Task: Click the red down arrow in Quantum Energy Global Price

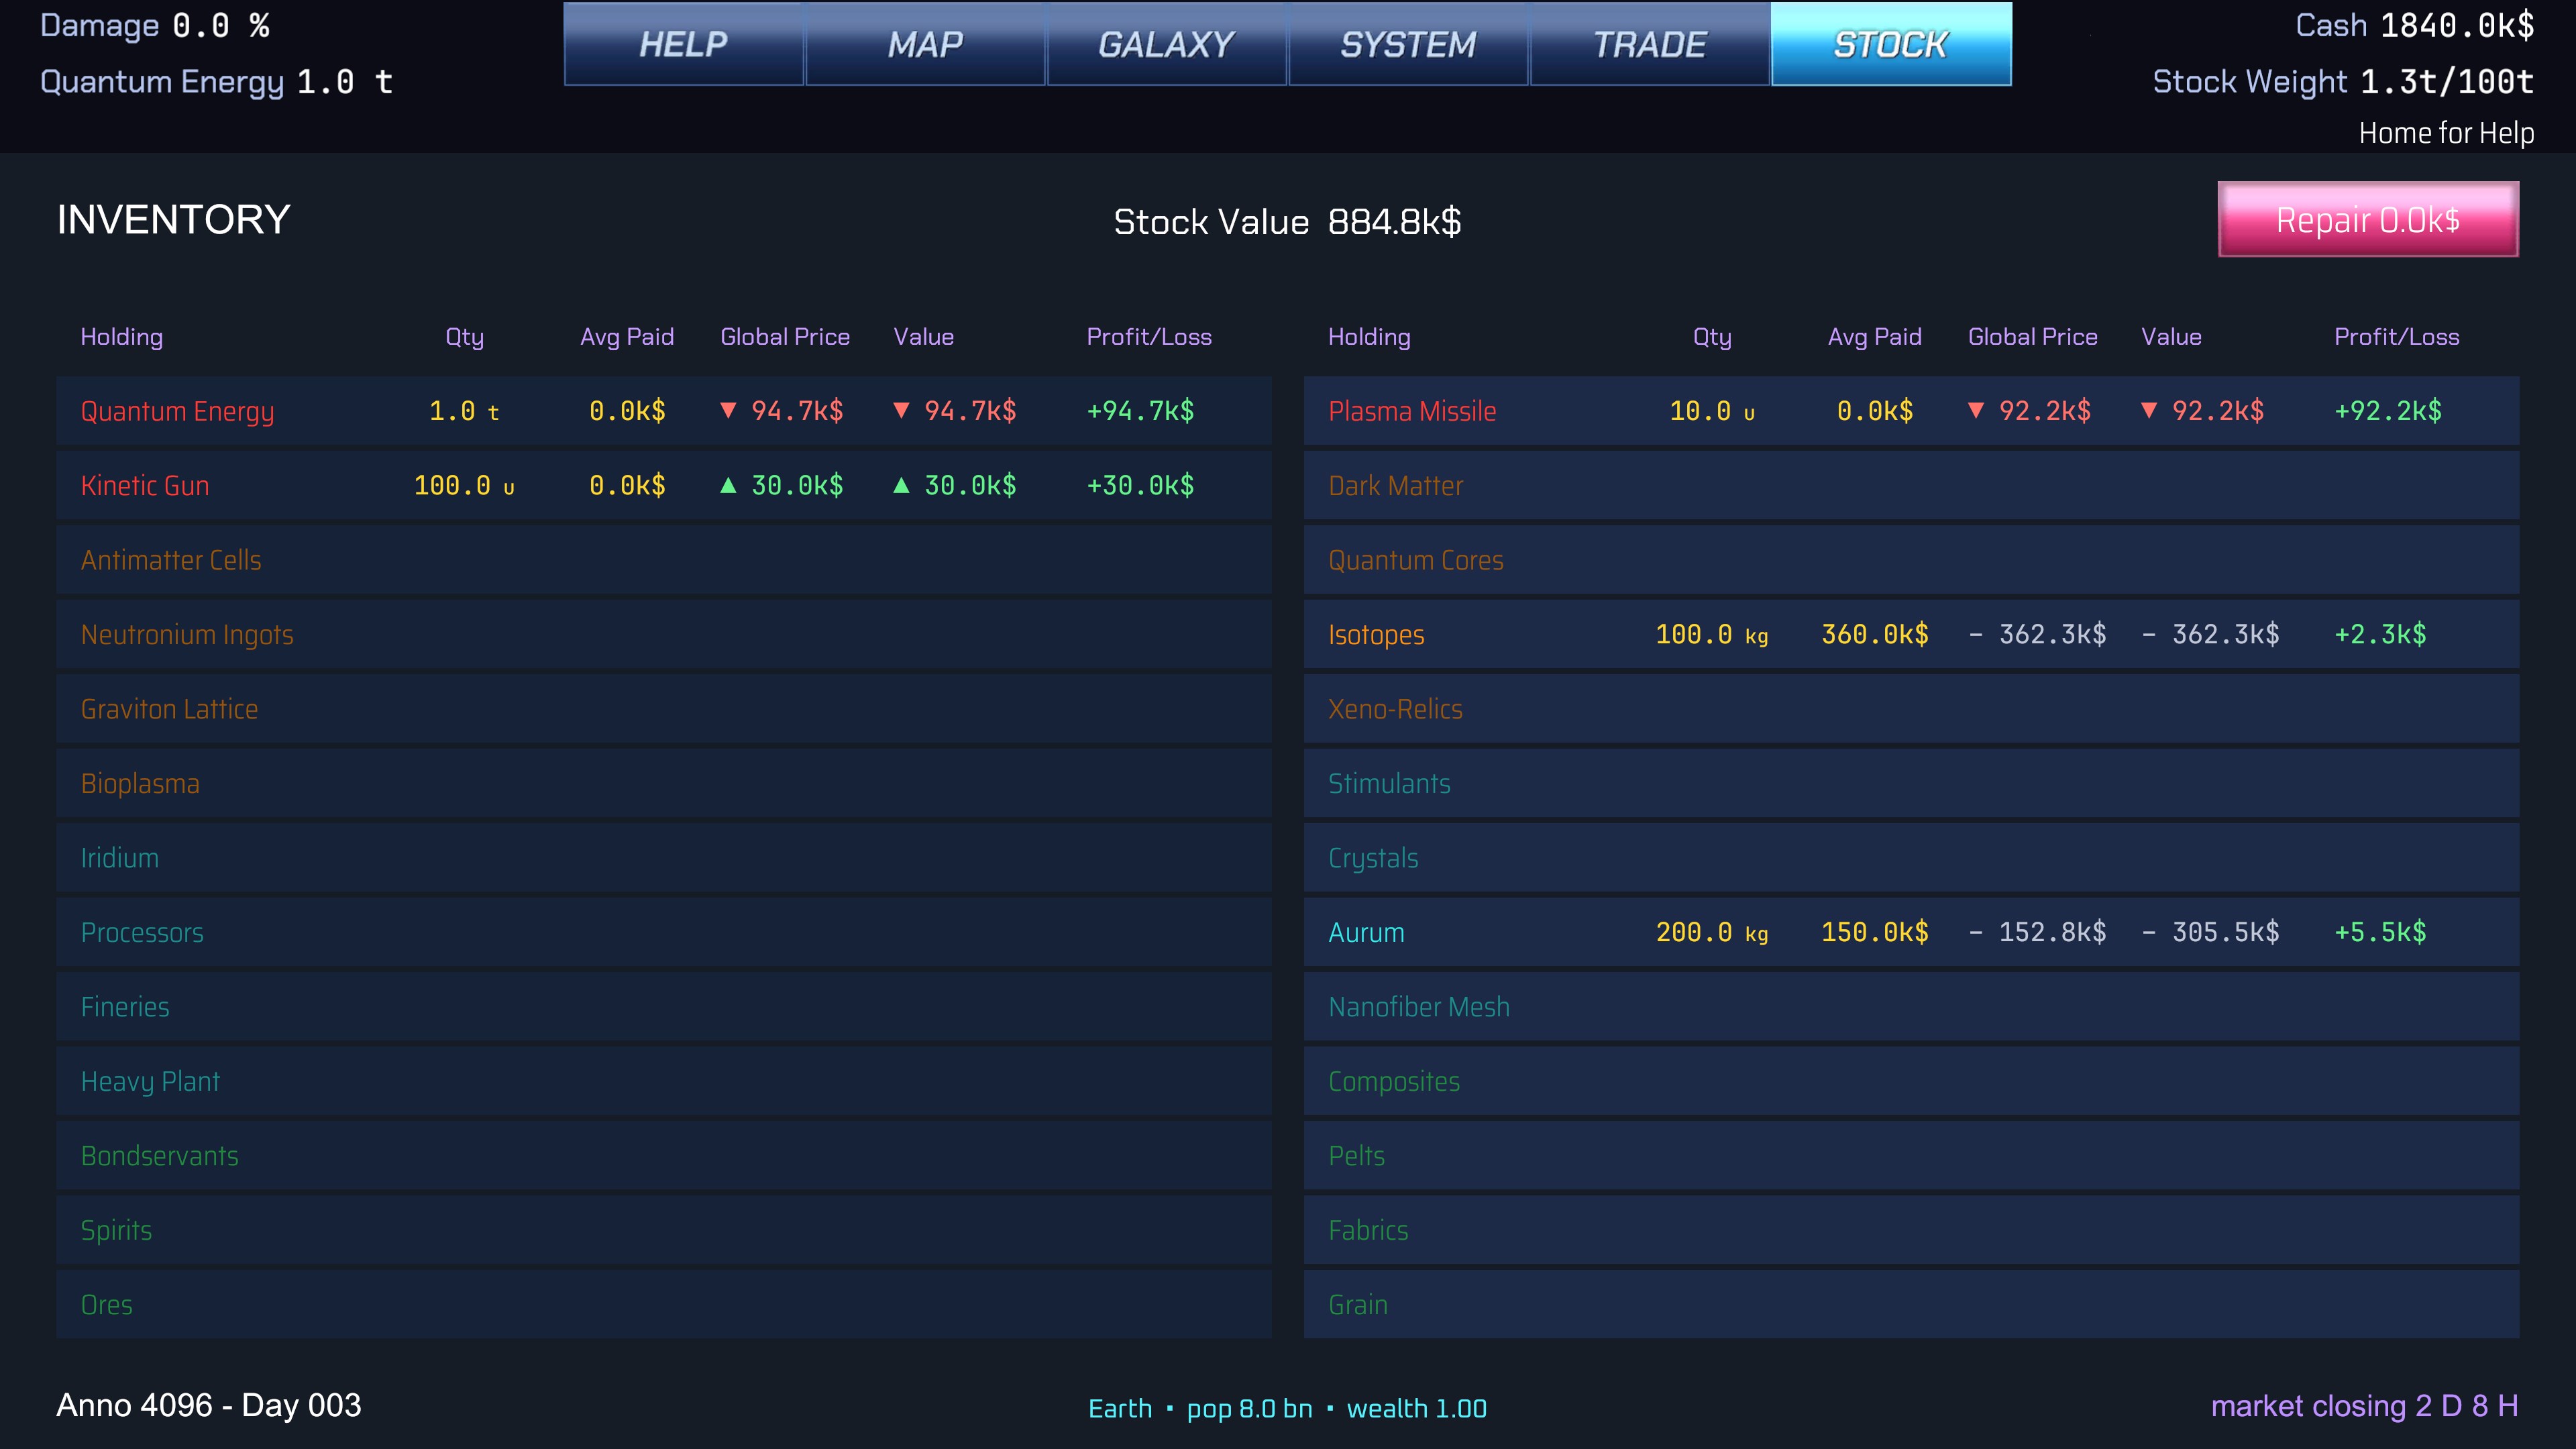Action: (728, 410)
